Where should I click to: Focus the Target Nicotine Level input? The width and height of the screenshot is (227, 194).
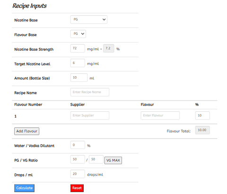click(x=78, y=63)
